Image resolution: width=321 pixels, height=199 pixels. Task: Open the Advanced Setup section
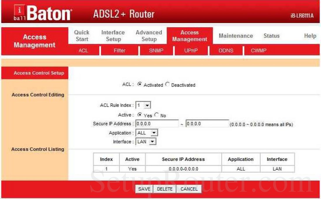[x=149, y=36]
